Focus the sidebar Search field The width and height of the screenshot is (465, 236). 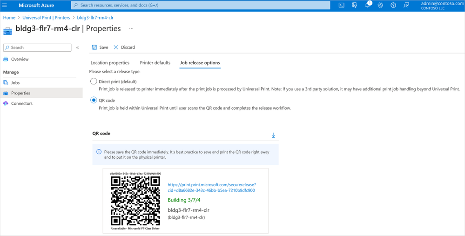(37, 47)
